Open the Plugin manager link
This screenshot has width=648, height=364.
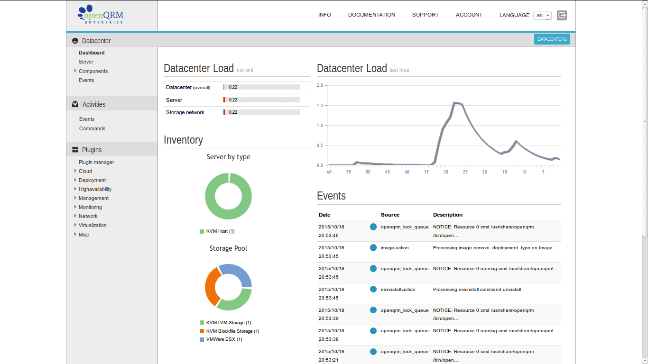[96, 162]
